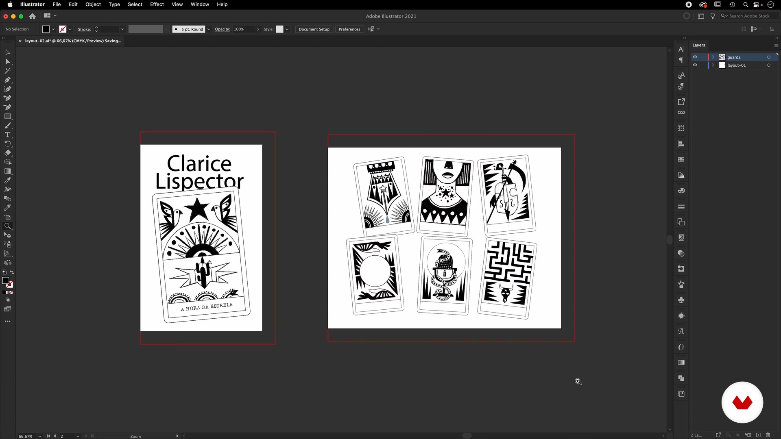The image size is (781, 439).
Task: Open the Links panel icon
Action: [681, 113]
